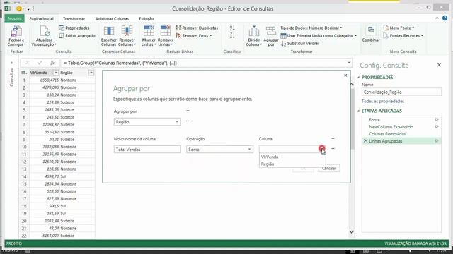Delete the Linhas Agrupadas step
Viewport: 453px width, 254px height.
365,141
